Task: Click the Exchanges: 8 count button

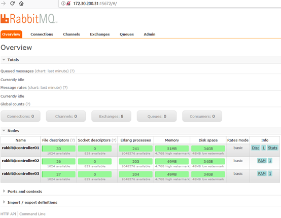Action: [111, 116]
